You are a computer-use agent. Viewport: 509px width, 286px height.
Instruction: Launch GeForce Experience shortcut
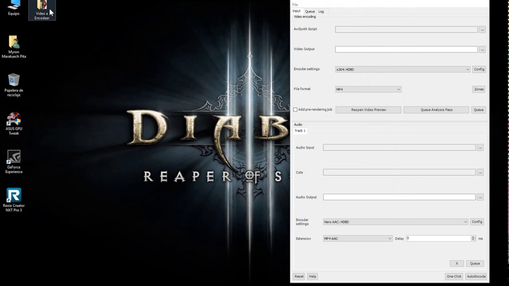(x=14, y=162)
